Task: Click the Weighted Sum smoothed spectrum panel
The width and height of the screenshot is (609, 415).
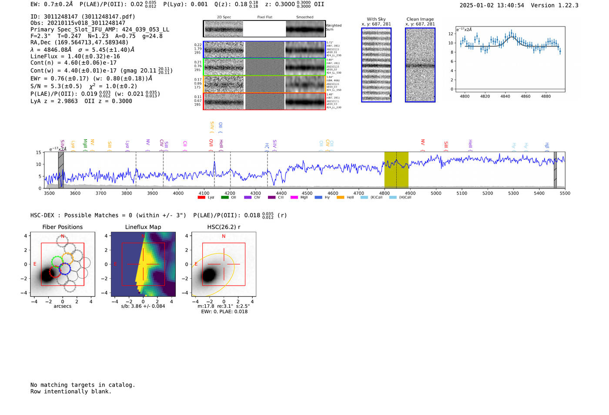Action: click(x=305, y=29)
